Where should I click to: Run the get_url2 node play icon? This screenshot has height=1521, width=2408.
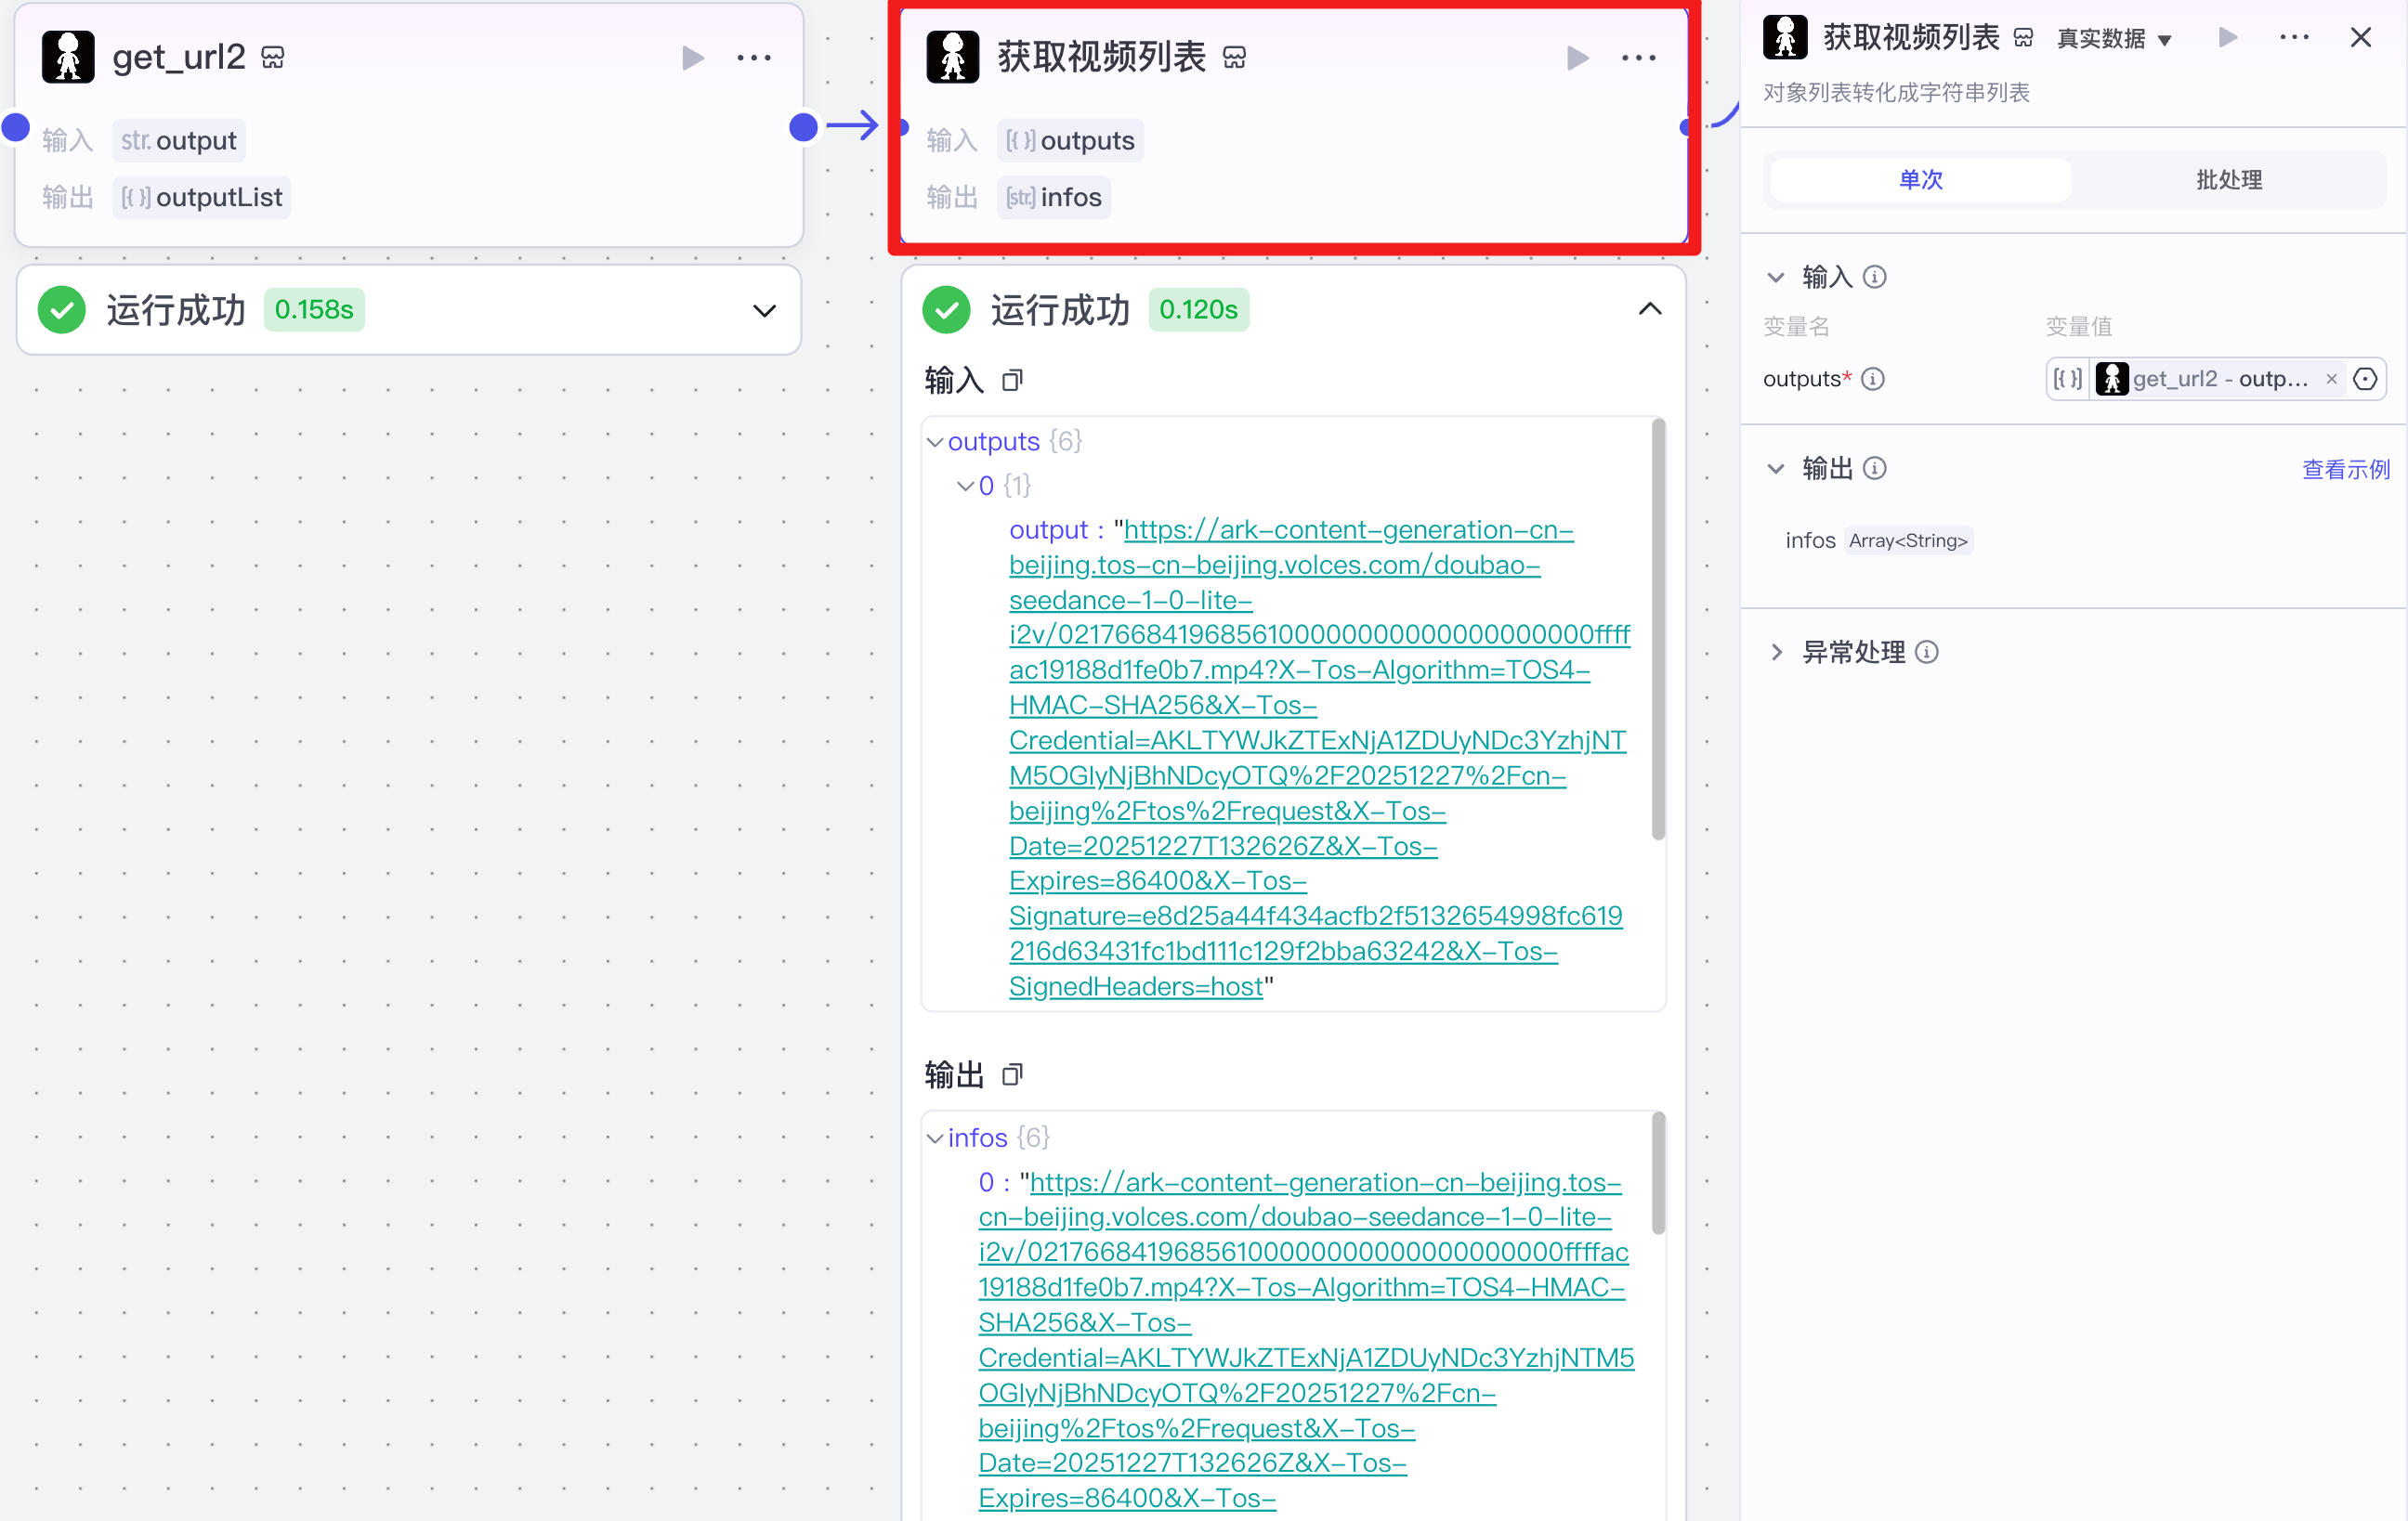pyautogui.click(x=692, y=58)
